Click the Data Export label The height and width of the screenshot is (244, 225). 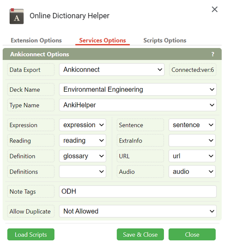tap(31, 70)
